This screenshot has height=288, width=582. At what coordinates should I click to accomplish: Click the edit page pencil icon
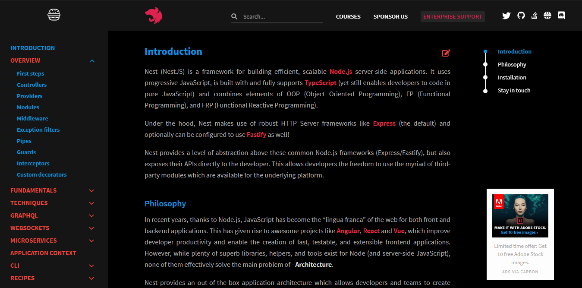pos(446,53)
